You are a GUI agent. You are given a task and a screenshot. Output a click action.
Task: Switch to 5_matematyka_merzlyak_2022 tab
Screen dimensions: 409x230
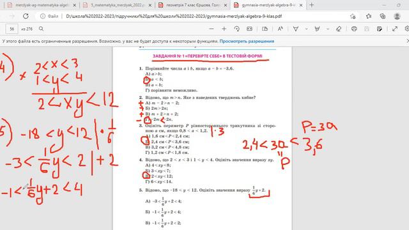[x=118, y=5]
